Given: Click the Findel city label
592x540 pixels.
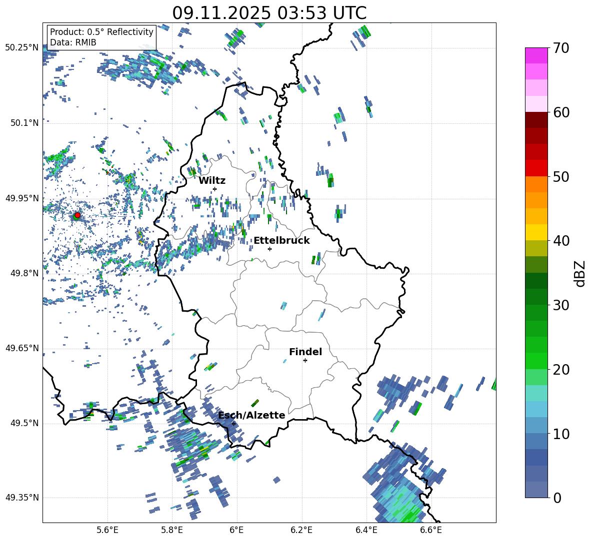Looking at the screenshot, I should coord(305,352).
